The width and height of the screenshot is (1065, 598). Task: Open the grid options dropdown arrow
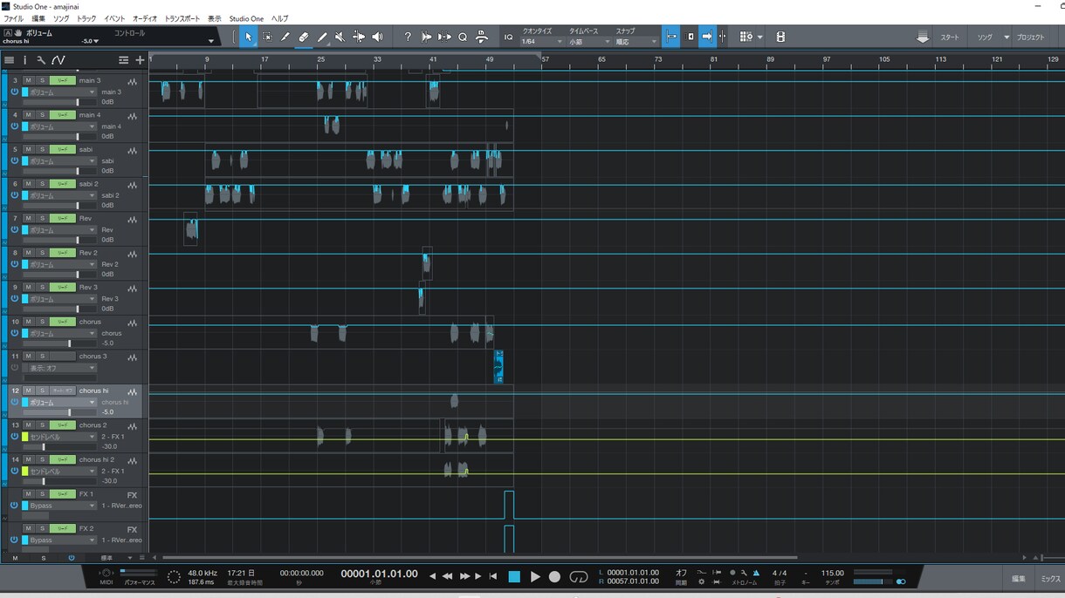pyautogui.click(x=759, y=37)
